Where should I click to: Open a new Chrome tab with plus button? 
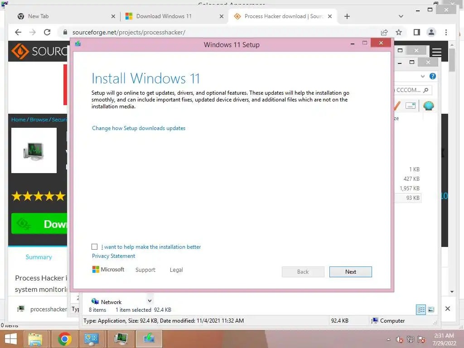tap(347, 16)
